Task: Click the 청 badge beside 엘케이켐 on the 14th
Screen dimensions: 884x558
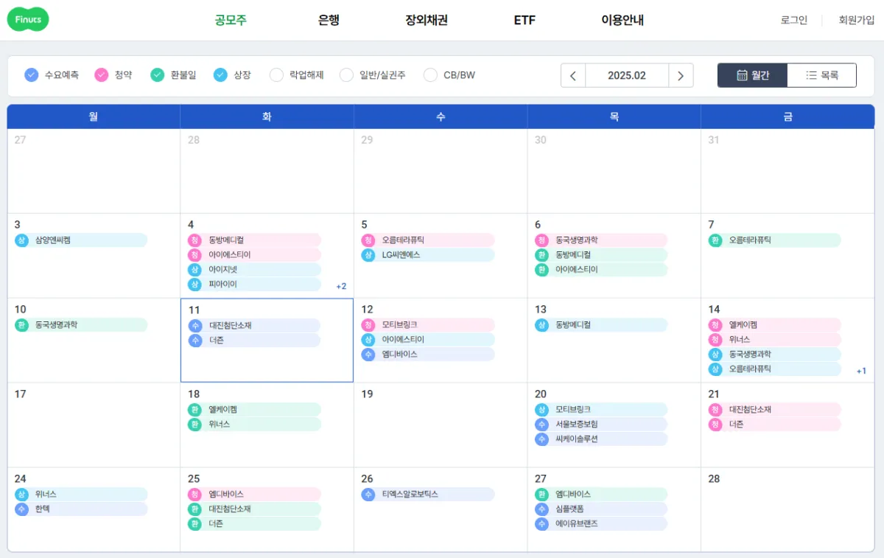Action: 715,325
